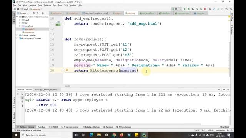The height and width of the screenshot is (138, 246).
Task: Expand External Libraries node
Action: pyautogui.click(x=17, y=35)
